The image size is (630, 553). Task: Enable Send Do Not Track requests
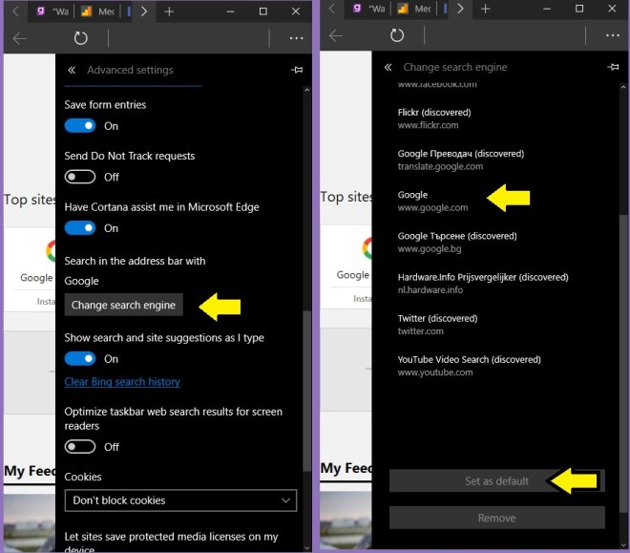tap(80, 177)
